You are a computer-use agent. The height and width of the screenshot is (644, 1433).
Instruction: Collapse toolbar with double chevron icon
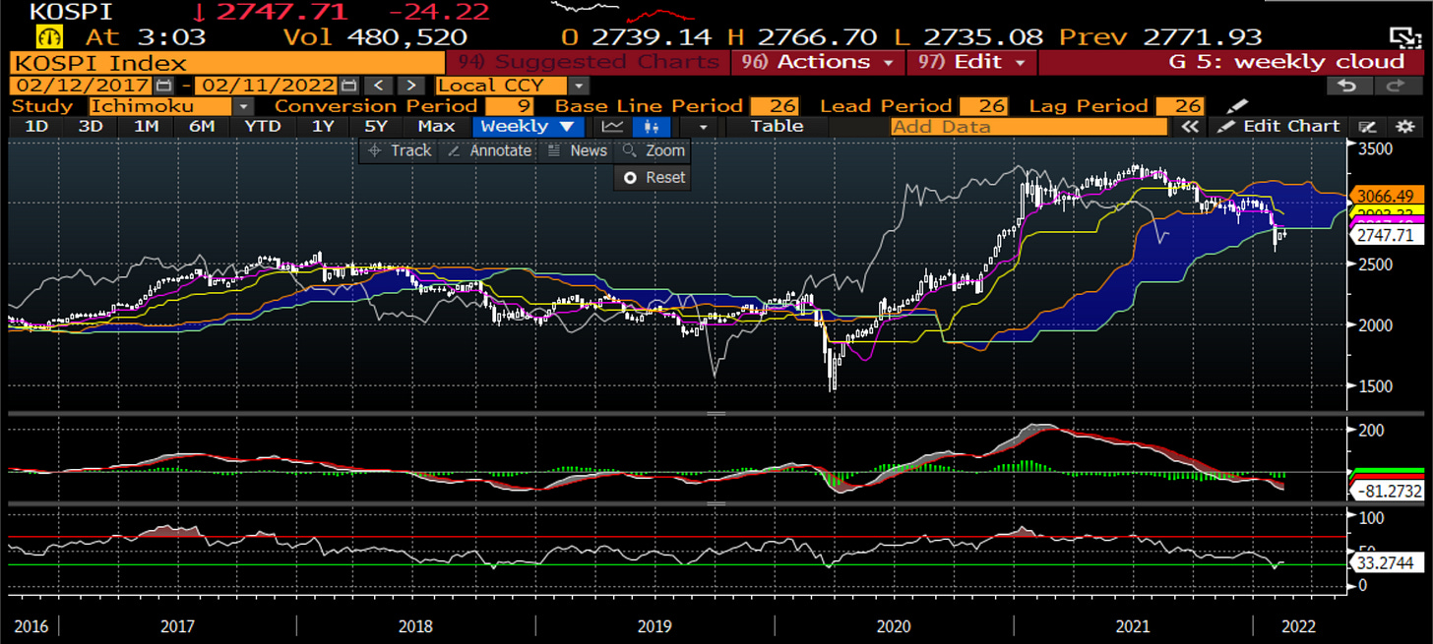pos(1190,126)
